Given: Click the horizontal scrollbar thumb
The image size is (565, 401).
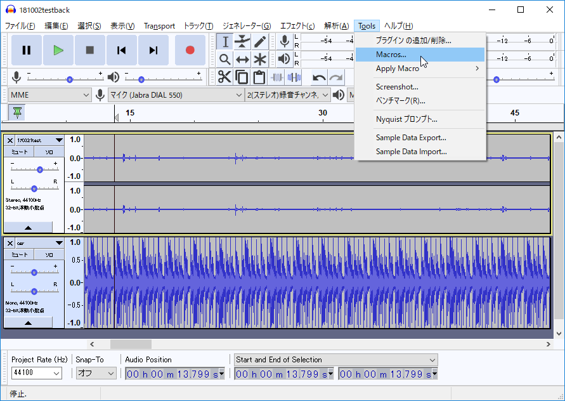Looking at the screenshot, I should [x=131, y=344].
